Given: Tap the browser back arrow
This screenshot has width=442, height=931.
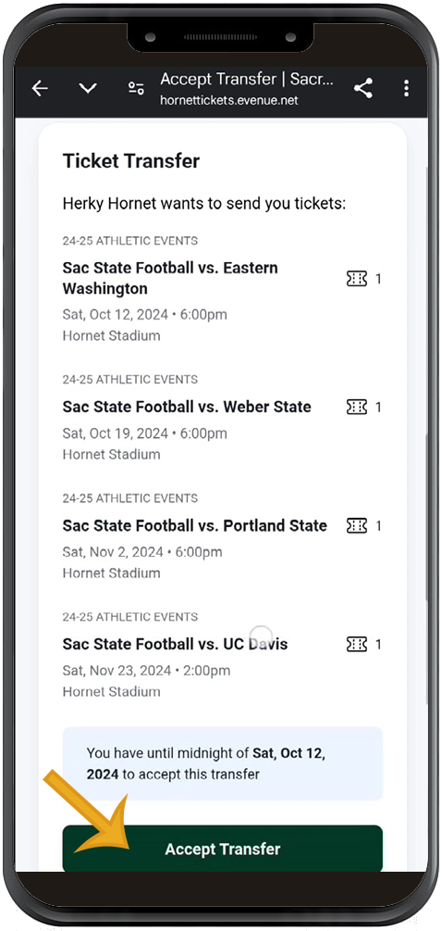Looking at the screenshot, I should click(x=41, y=89).
